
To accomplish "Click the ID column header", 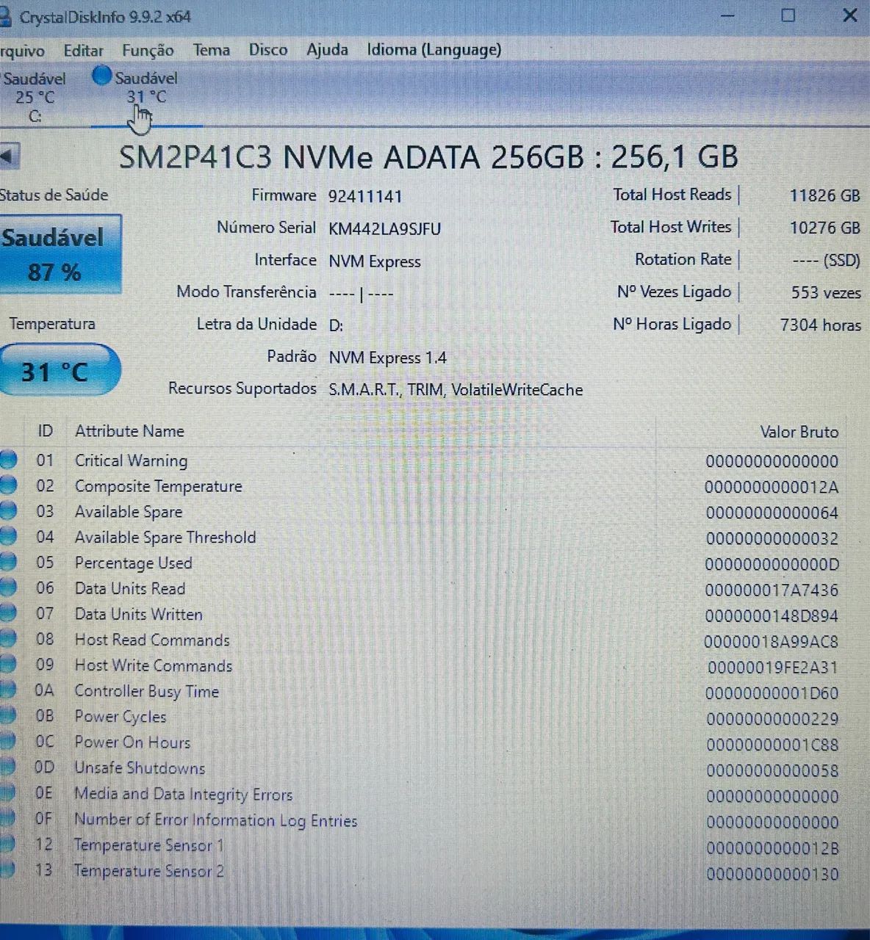I will coord(45,431).
